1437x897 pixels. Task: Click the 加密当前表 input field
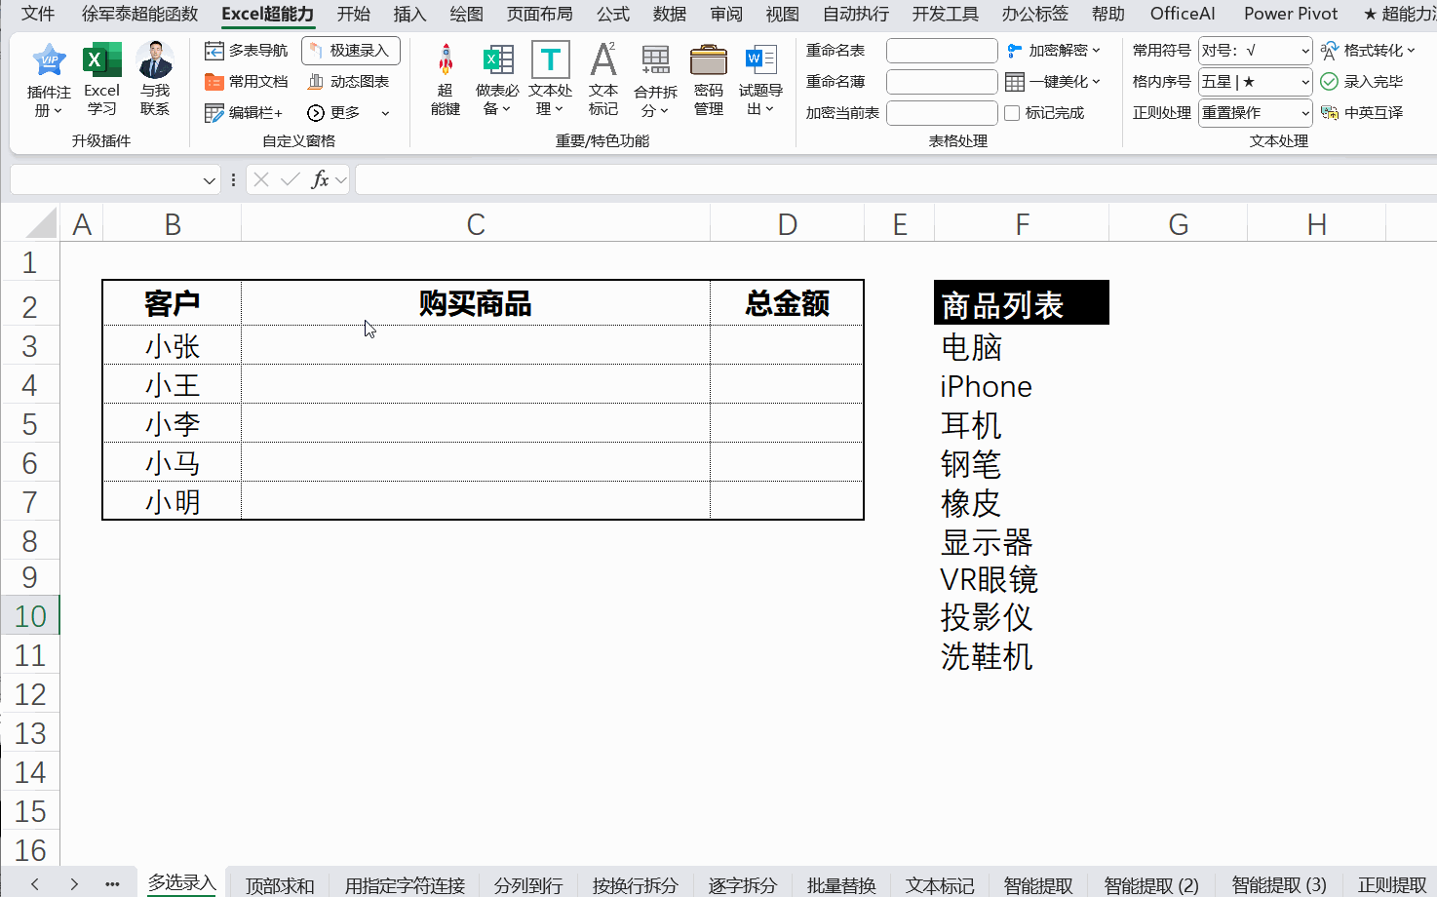coord(942,113)
